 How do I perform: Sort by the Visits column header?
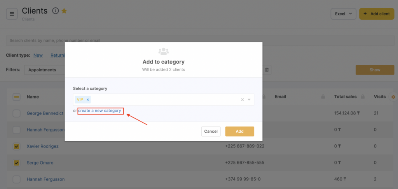click(x=379, y=97)
